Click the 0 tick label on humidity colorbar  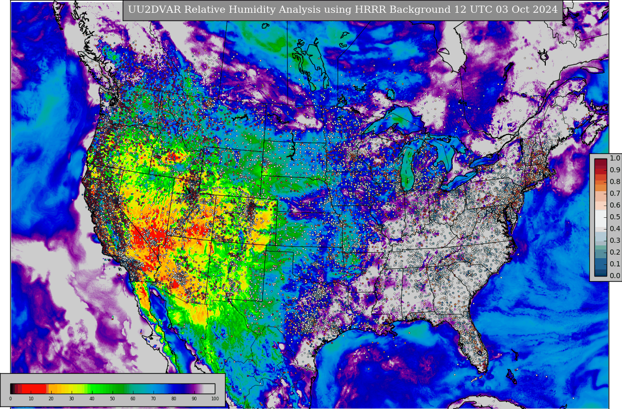[x=10, y=399]
